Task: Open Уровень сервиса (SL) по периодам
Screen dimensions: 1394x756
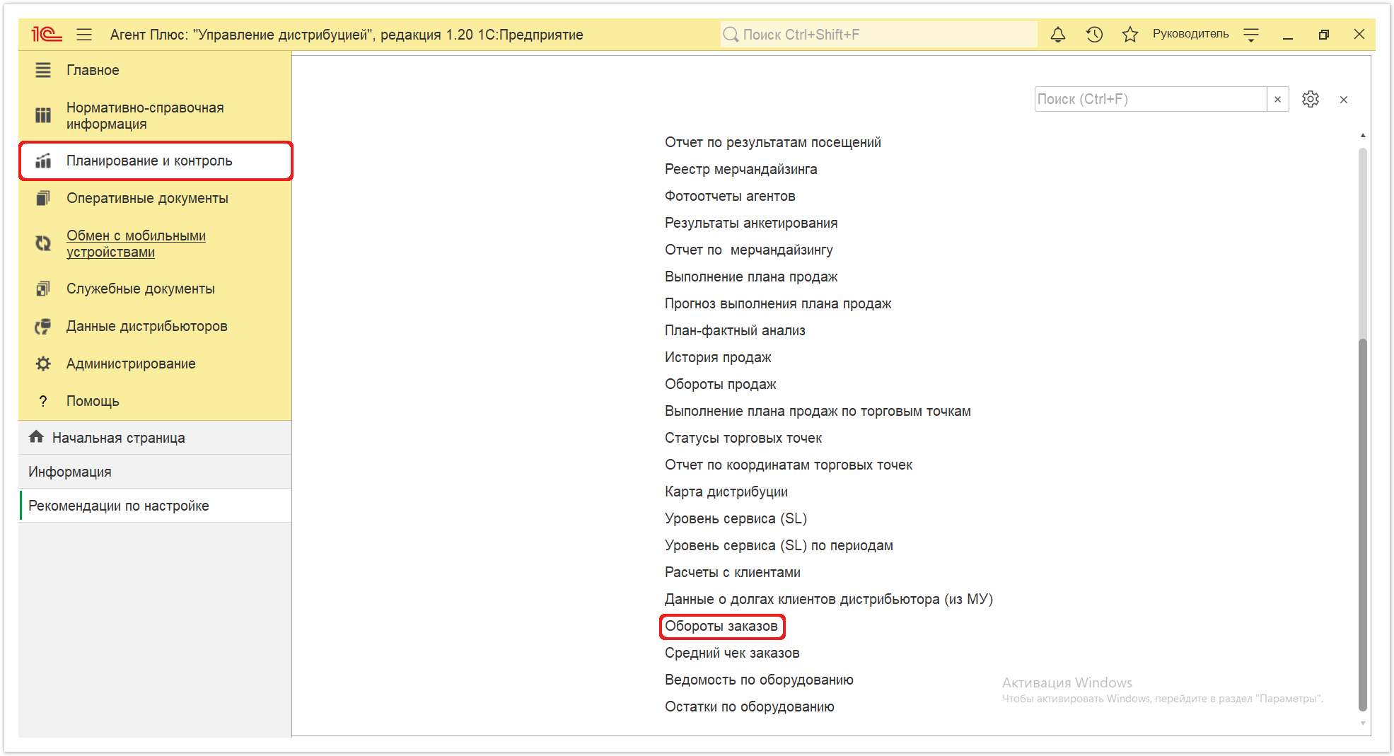Action: [x=779, y=545]
